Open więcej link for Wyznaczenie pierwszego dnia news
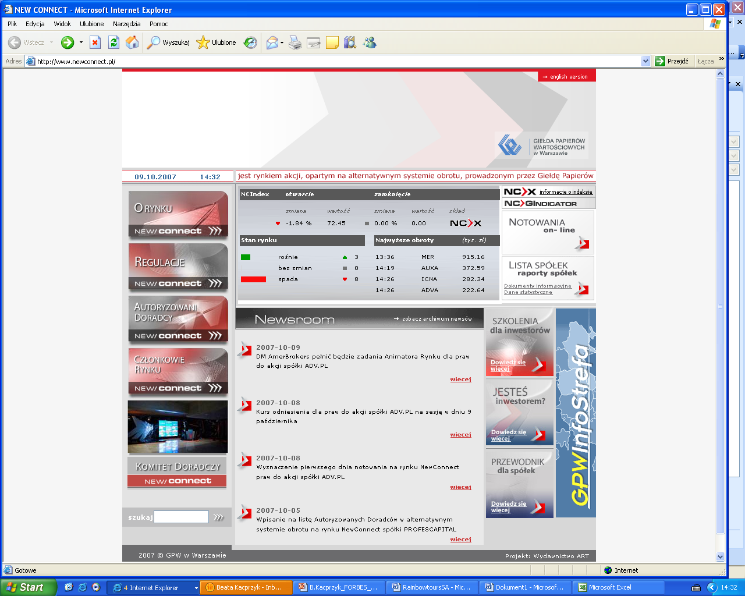Image resolution: width=745 pixels, height=596 pixels. [x=460, y=487]
